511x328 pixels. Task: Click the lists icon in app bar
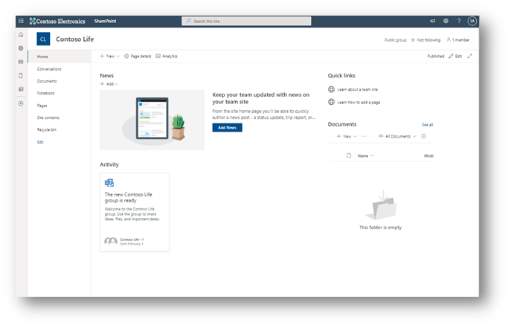pyautogui.click(x=21, y=89)
